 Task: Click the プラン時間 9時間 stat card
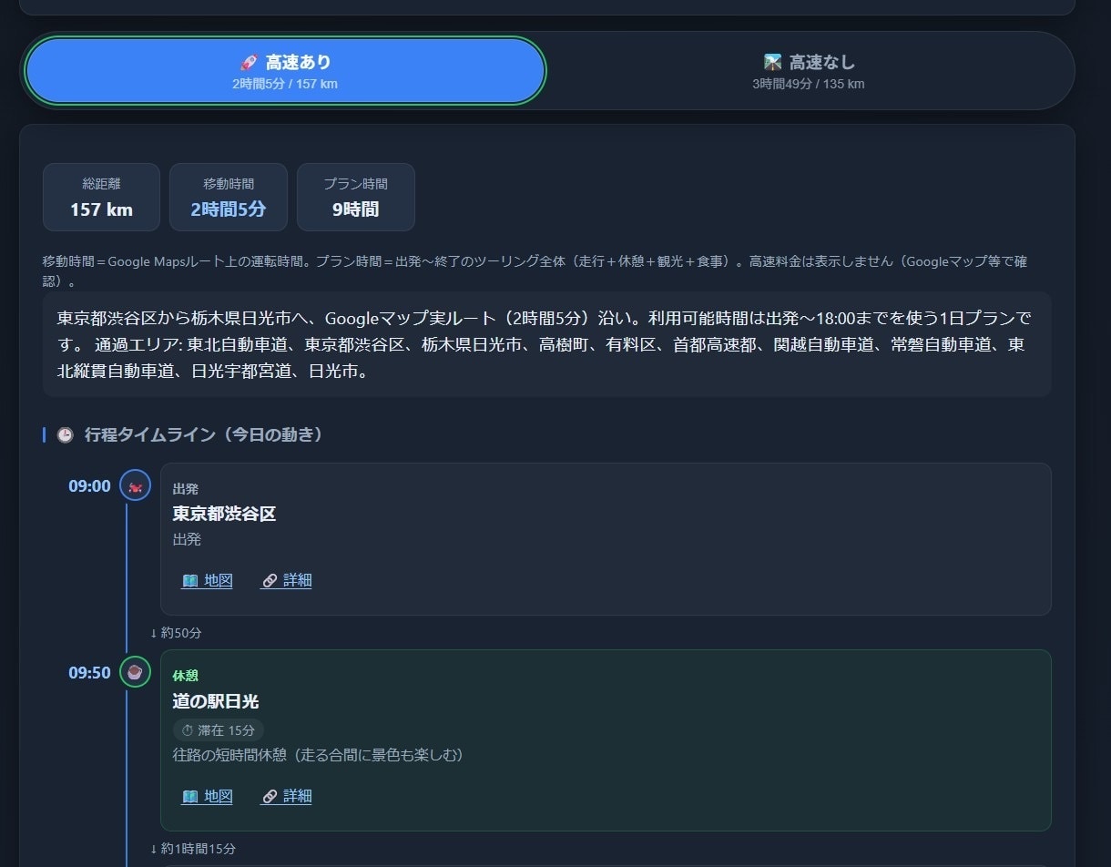[x=355, y=197]
